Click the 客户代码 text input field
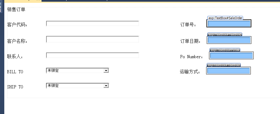280x114 pixels. 92,23
